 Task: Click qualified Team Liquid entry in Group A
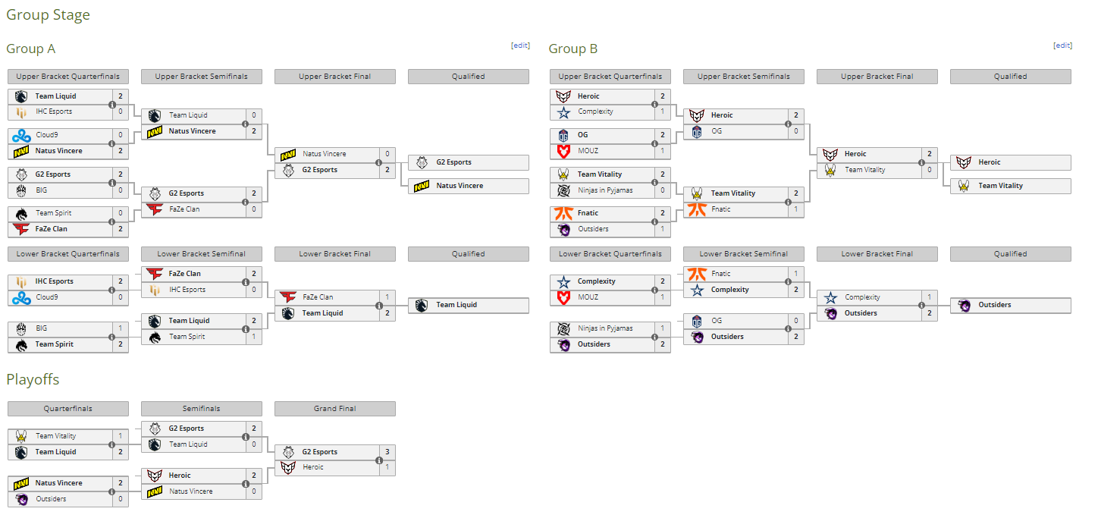(469, 305)
